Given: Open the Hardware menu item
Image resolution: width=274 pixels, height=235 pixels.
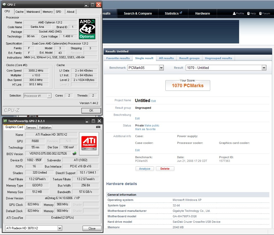Looking at the screenshot, I should [x=203, y=14].
